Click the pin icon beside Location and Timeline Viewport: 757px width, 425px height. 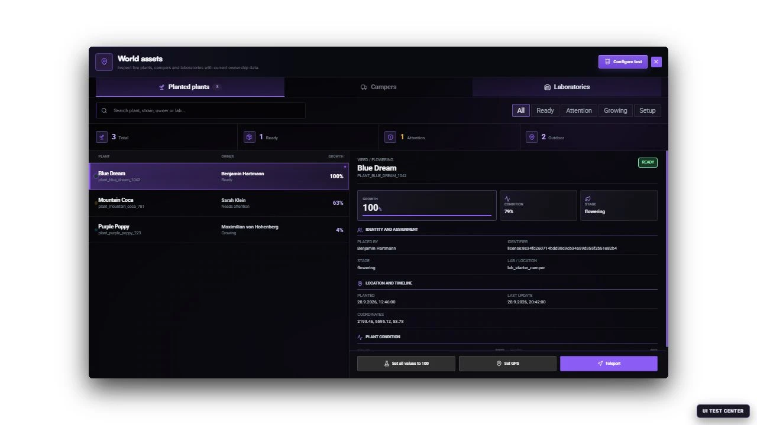[360, 283]
